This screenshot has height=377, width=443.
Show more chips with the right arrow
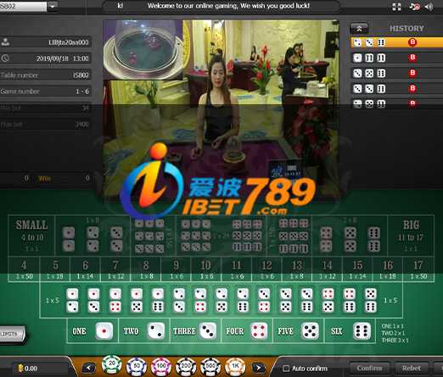coord(258,368)
